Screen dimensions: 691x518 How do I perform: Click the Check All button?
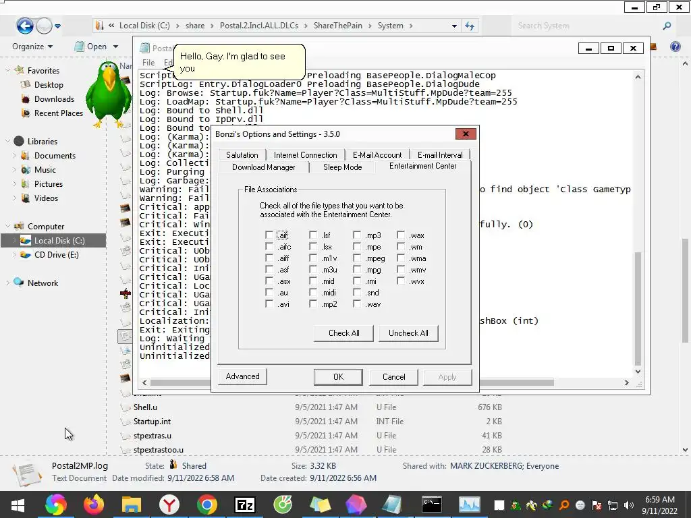coord(343,333)
